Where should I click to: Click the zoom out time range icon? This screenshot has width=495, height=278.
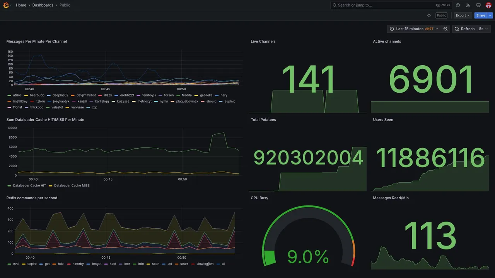click(445, 29)
